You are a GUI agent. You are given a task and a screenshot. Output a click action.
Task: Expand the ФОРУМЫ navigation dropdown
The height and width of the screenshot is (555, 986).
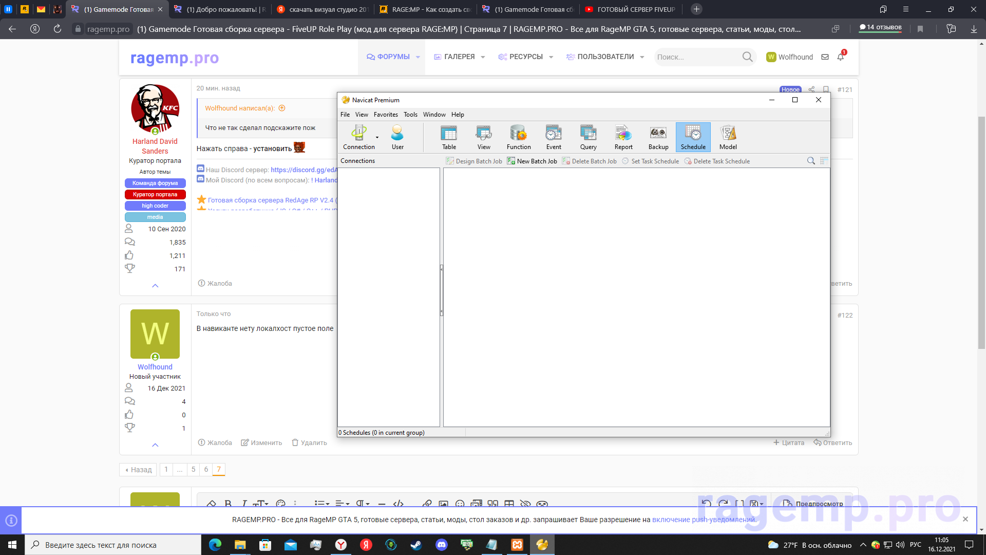coord(418,57)
